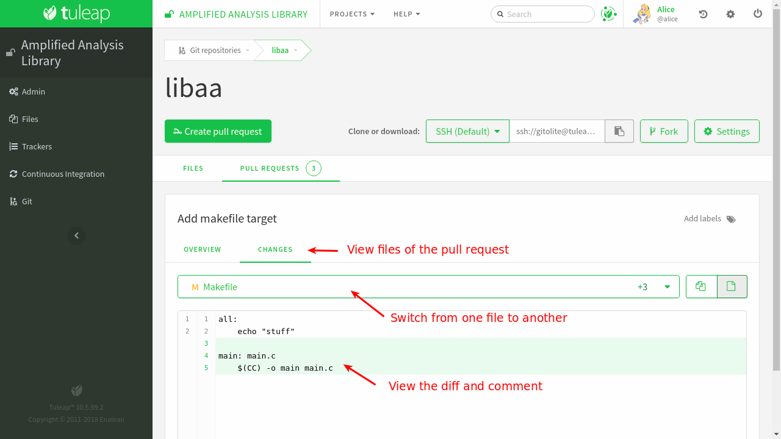The height and width of the screenshot is (439, 781).
Task: Open the top bar settings gear
Action: (730, 14)
